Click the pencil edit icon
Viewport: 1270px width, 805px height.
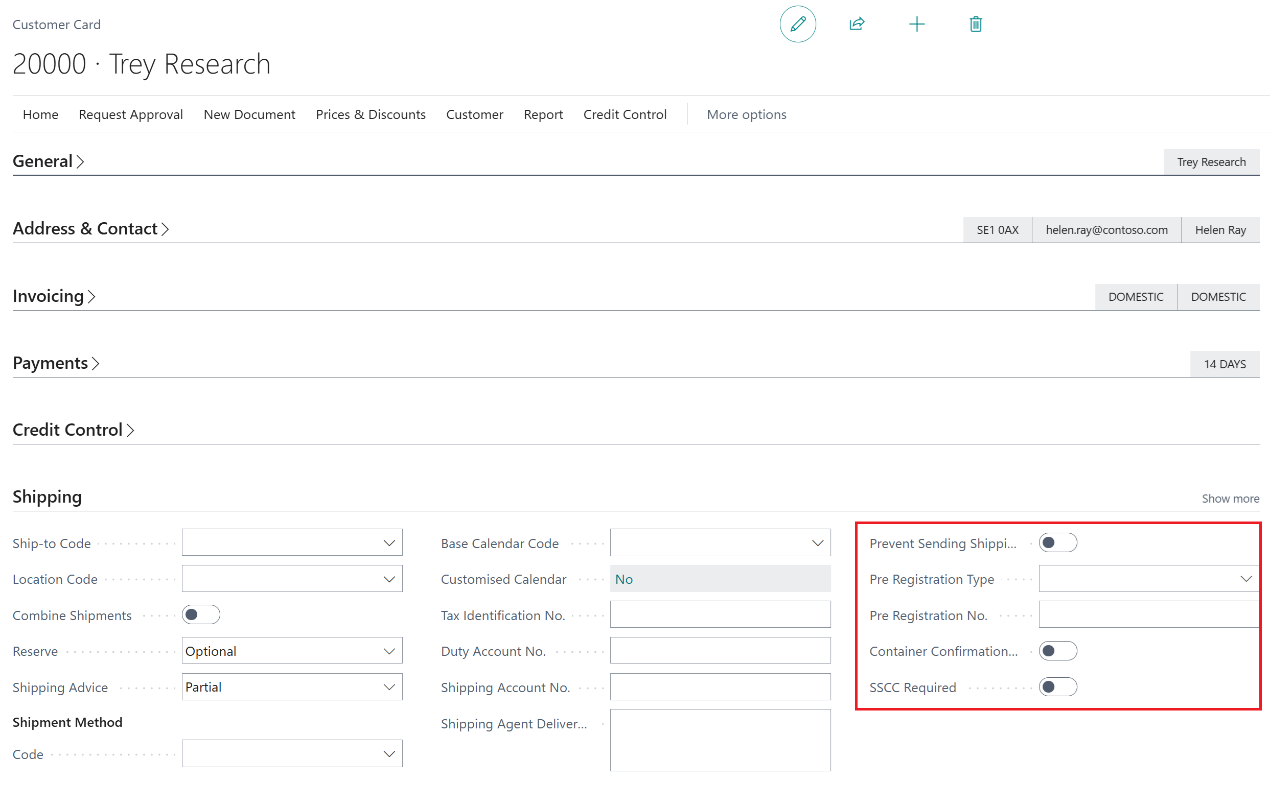point(798,24)
